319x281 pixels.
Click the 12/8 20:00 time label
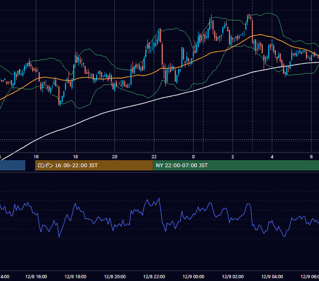pos(115,276)
